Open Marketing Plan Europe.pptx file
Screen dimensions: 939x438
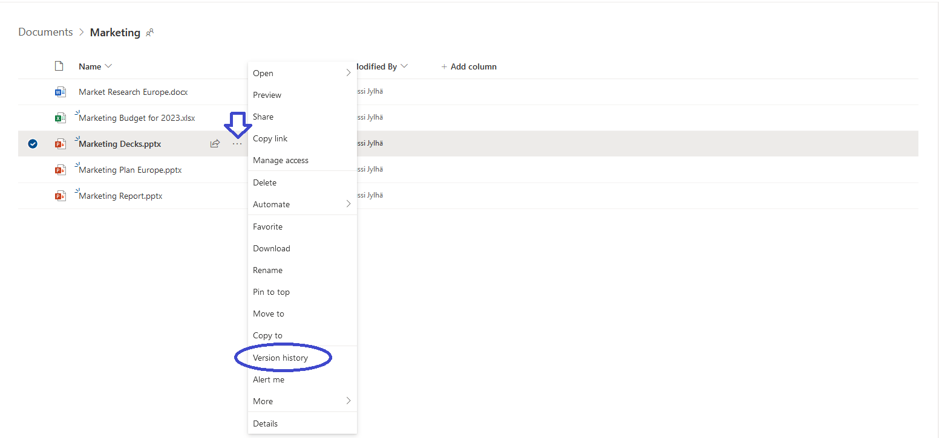130,170
